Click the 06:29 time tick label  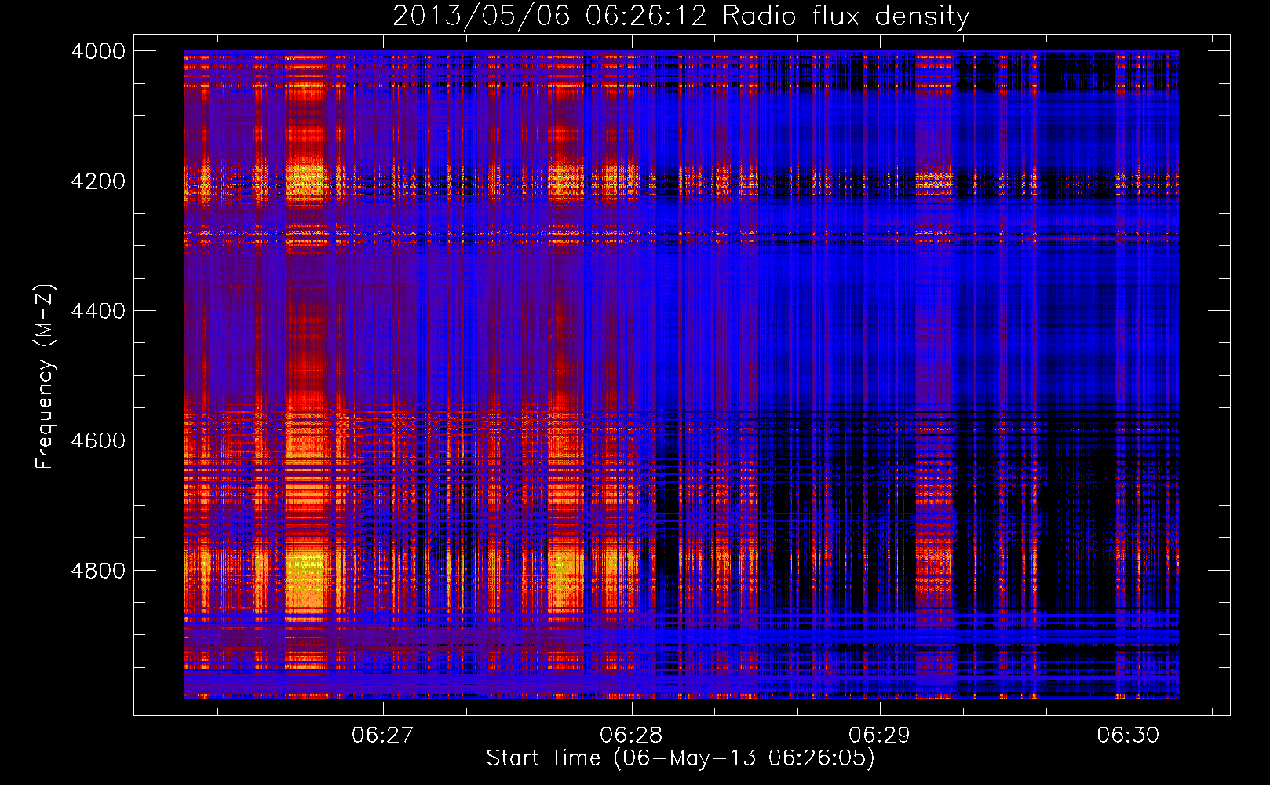coord(880,735)
